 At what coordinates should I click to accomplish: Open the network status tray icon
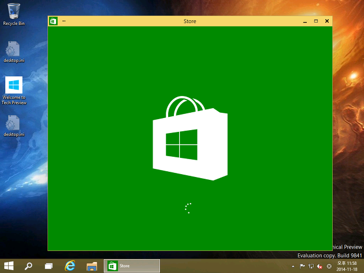click(311, 266)
